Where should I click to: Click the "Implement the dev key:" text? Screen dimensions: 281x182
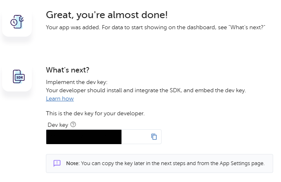[x=77, y=82]
